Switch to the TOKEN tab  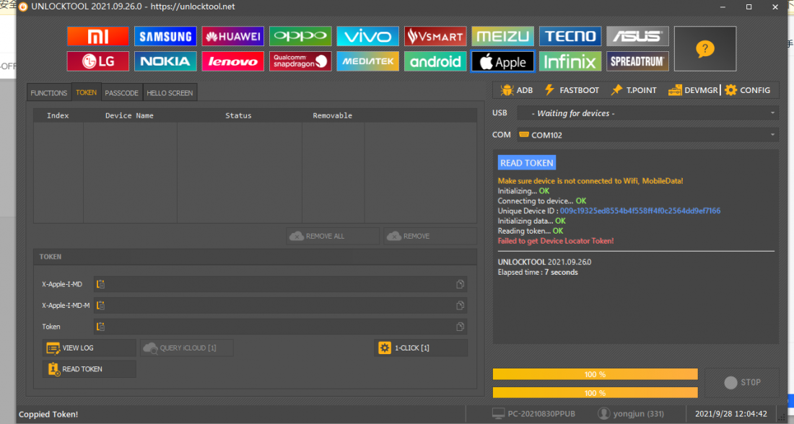pyautogui.click(x=86, y=92)
